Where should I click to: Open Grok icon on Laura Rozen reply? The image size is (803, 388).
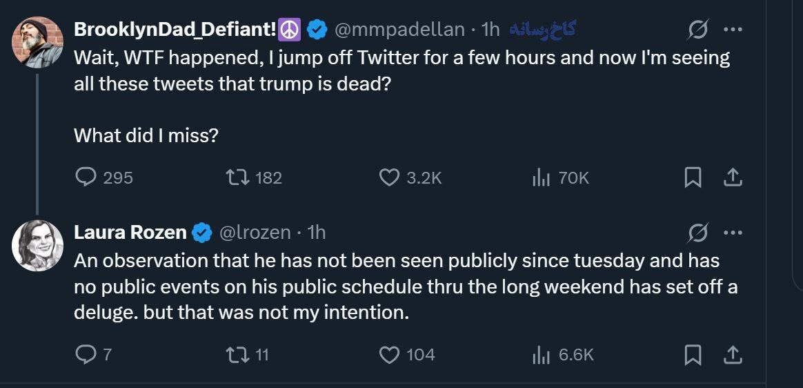(x=697, y=233)
